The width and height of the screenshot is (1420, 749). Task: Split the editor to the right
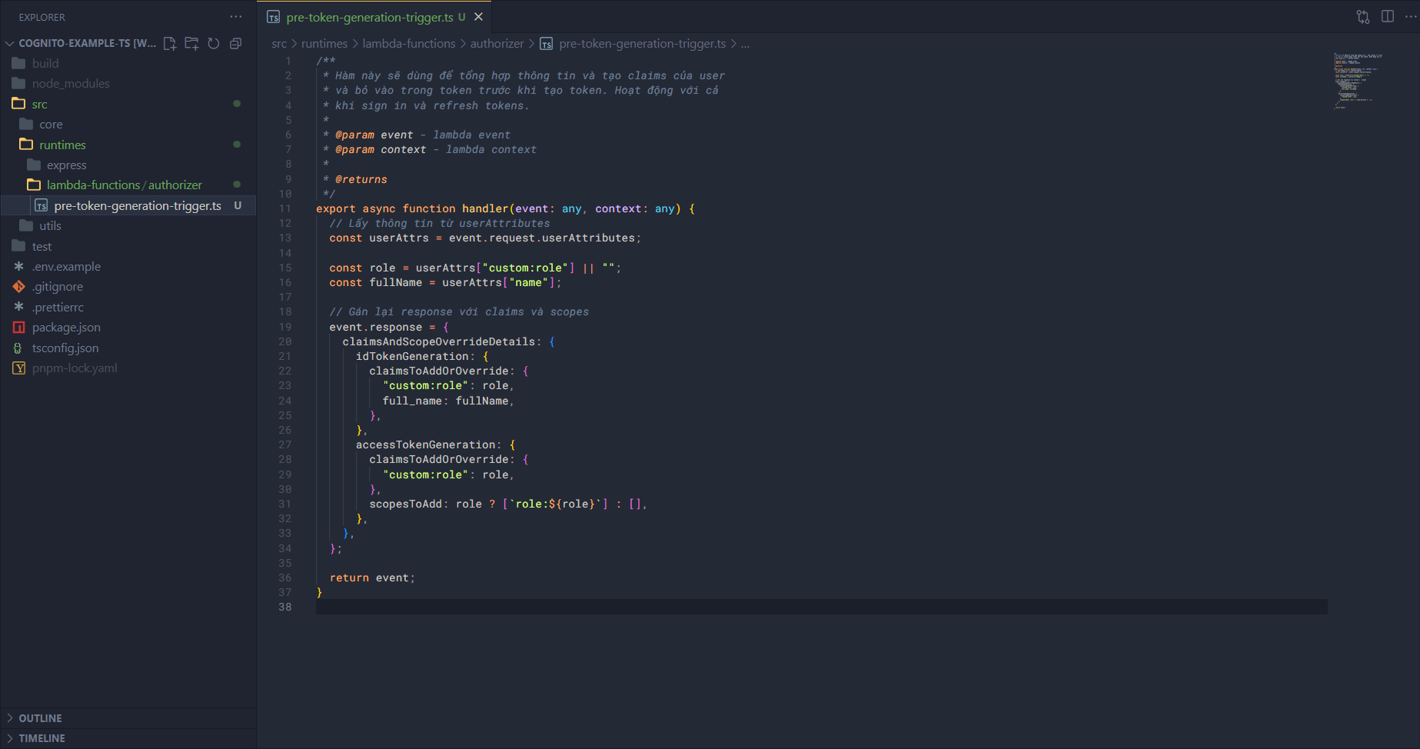(x=1388, y=17)
